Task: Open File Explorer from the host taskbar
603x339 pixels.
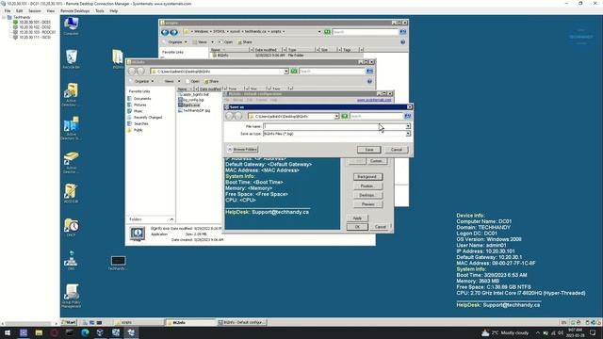Action: pyautogui.click(x=39, y=332)
